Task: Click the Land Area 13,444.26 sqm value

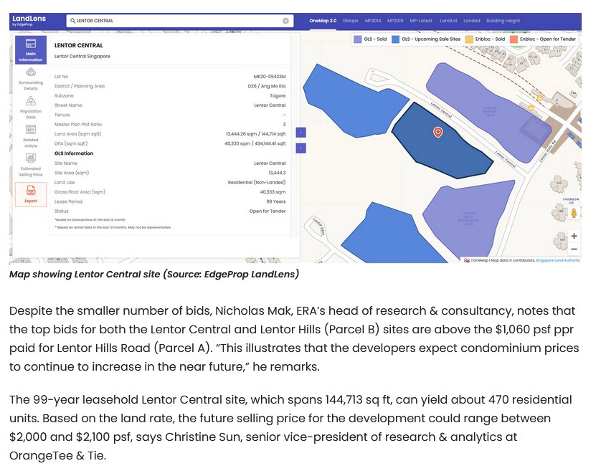Action: point(255,134)
